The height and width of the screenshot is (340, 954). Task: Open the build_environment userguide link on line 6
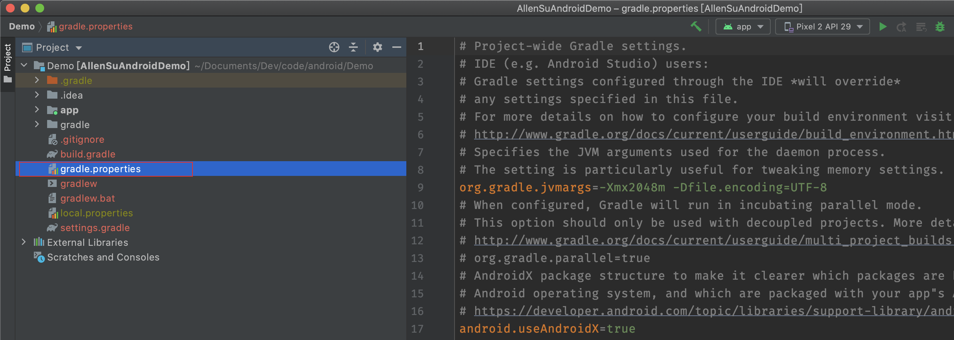pyautogui.click(x=714, y=134)
